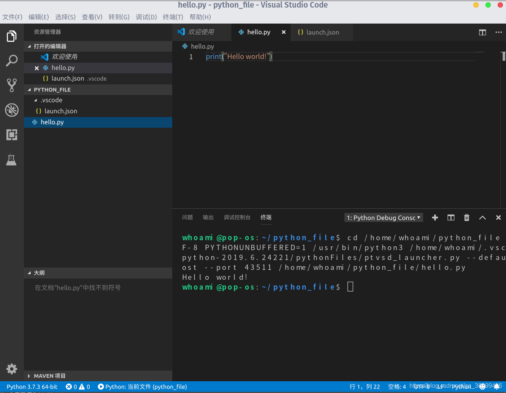Click Python 3.7.3 64-bit interpreter selector
Viewport: 506px width, 393px height.
tap(32, 387)
